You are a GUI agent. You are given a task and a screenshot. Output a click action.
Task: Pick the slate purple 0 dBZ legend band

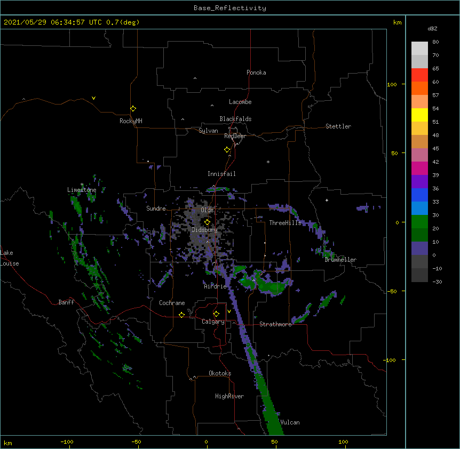(x=419, y=248)
